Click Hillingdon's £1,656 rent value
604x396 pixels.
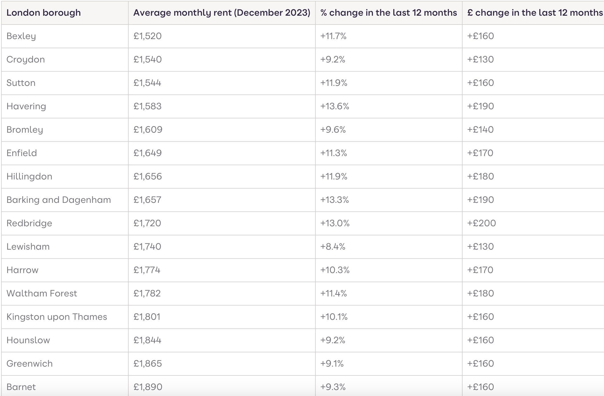147,177
